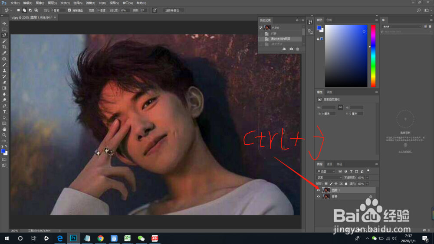Toggle layer filtering switch on/off
The height and width of the screenshot is (244, 434).
click(x=368, y=171)
